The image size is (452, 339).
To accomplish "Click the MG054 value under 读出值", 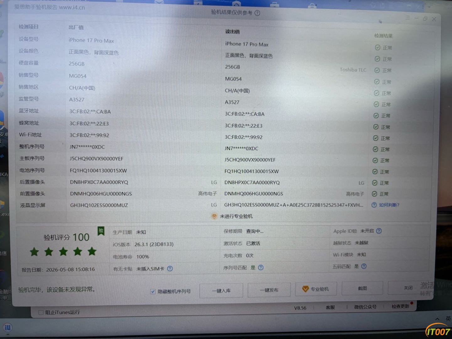I will point(233,79).
